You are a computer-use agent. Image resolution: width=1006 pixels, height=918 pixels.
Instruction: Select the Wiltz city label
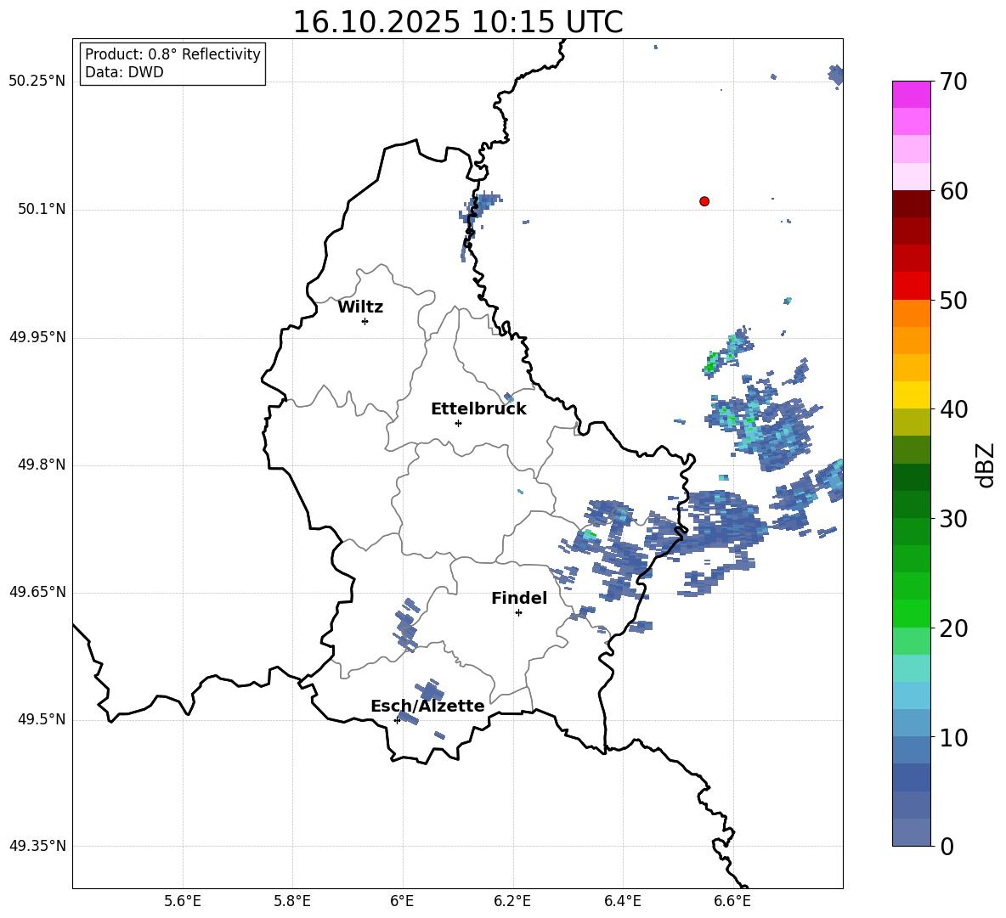tap(360, 307)
